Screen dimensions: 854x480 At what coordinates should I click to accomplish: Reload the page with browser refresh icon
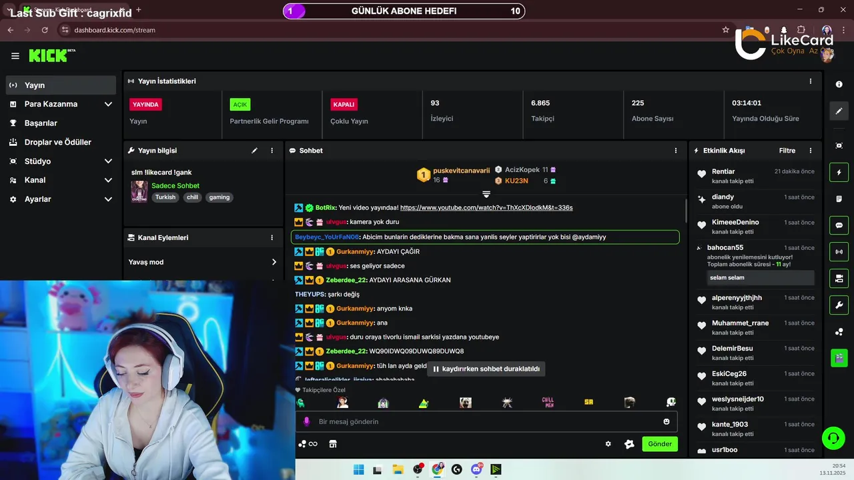tap(45, 30)
